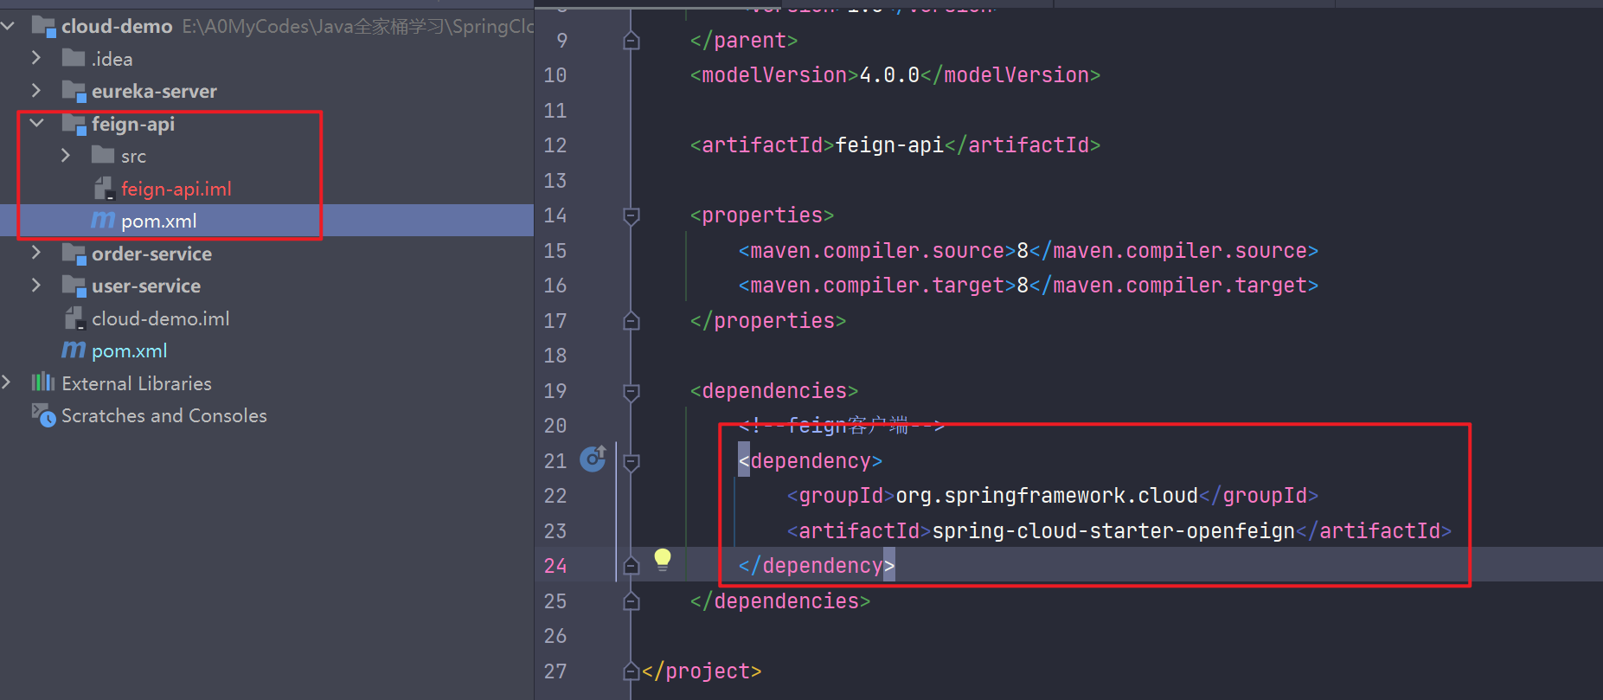The height and width of the screenshot is (700, 1603).
Task: Select the eureka-server module
Action: (266, 91)
